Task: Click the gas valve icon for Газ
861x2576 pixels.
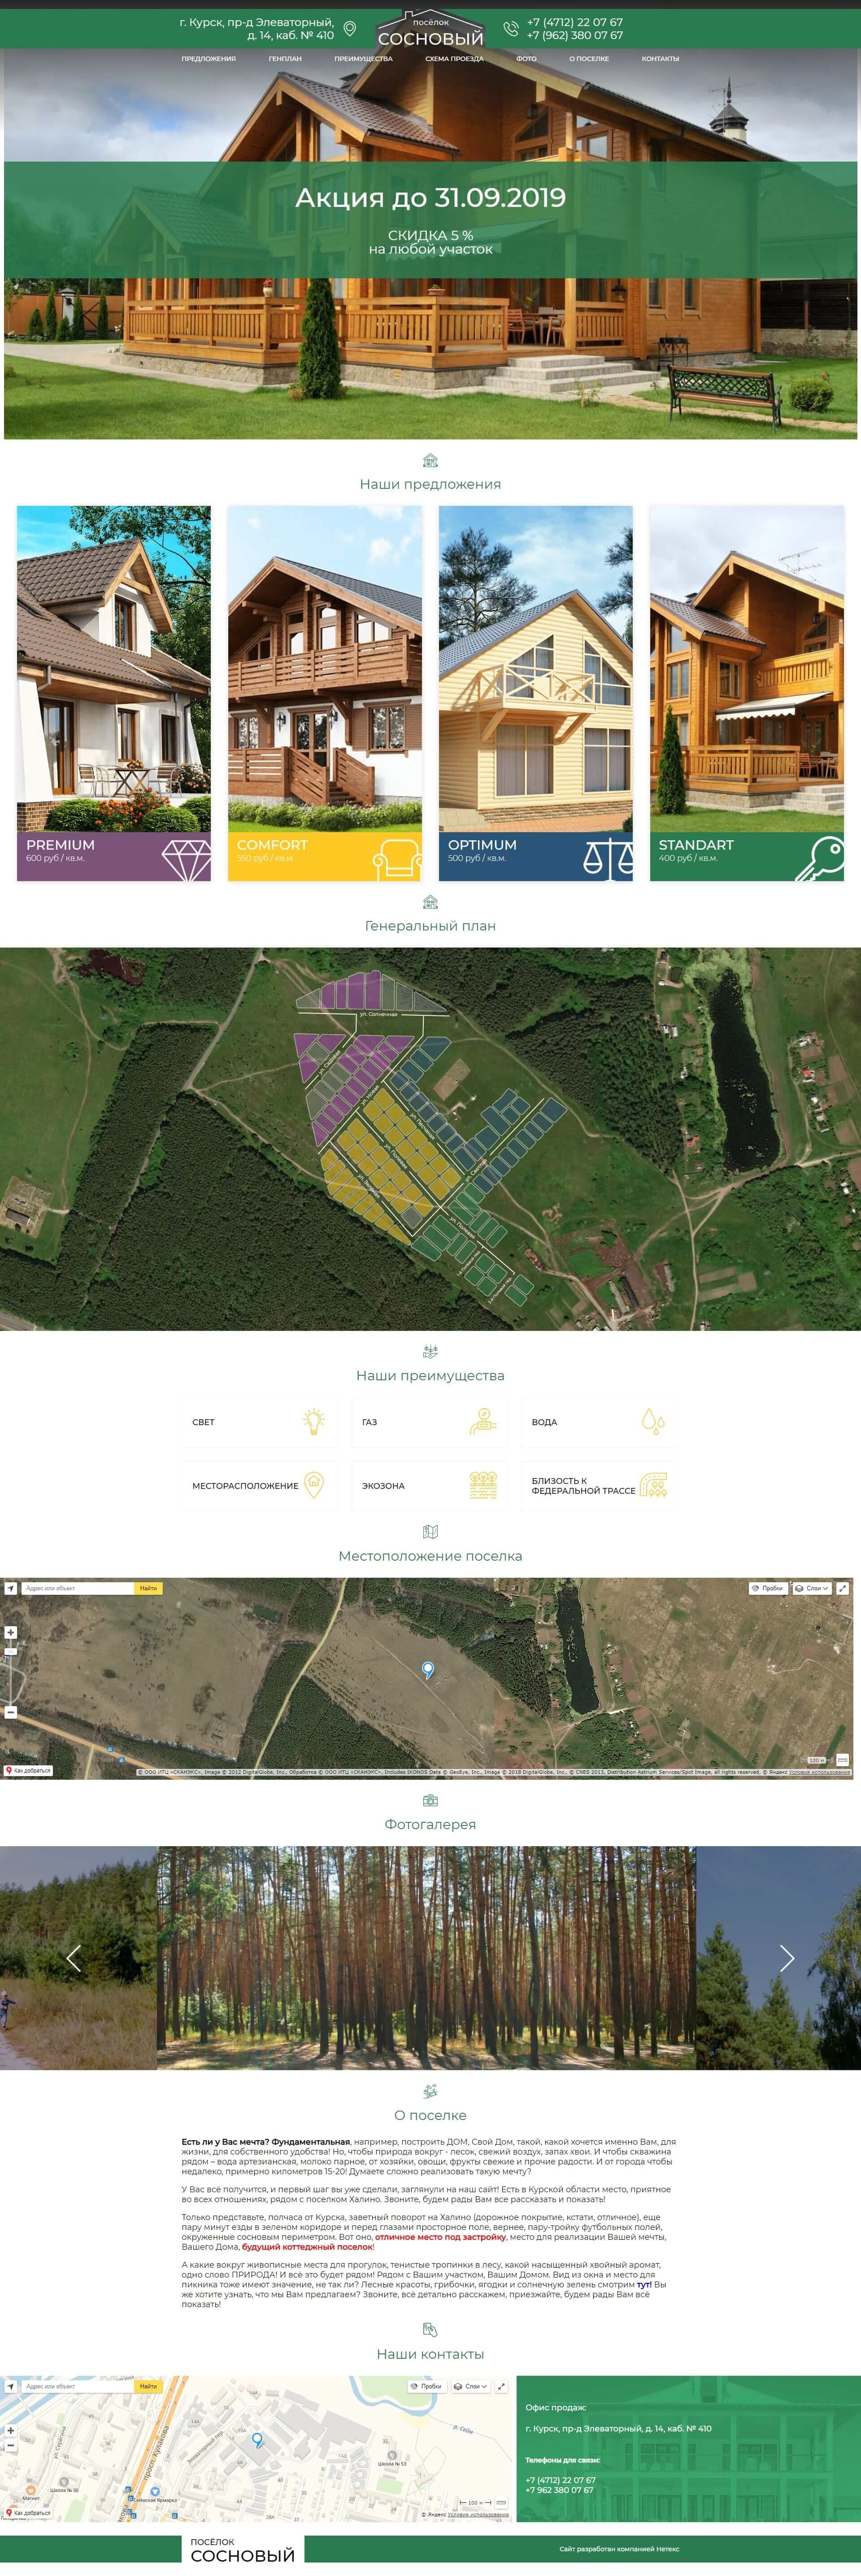Action: click(483, 1421)
